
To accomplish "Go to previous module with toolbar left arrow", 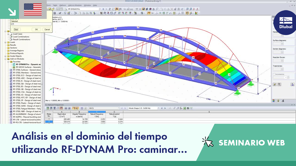I will [103, 9].
